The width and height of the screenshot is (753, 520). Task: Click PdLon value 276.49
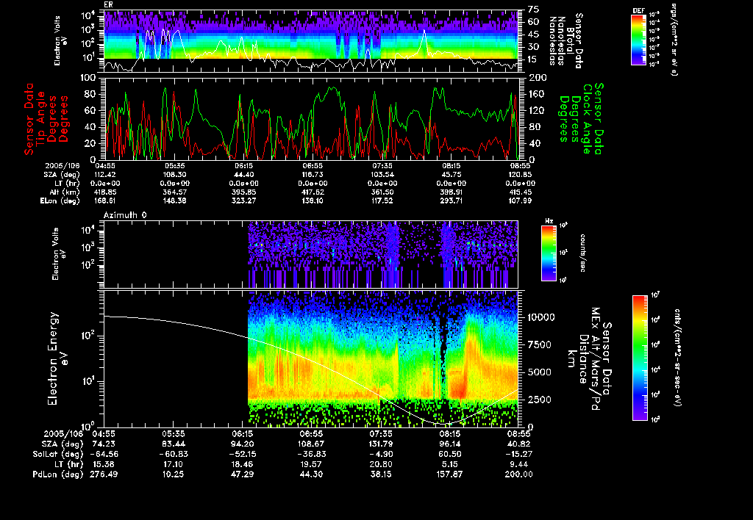click(x=104, y=474)
